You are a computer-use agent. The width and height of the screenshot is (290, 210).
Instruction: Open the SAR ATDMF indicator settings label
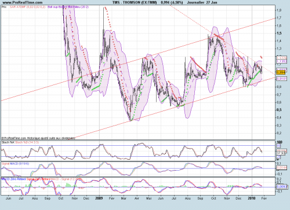point(27,7)
